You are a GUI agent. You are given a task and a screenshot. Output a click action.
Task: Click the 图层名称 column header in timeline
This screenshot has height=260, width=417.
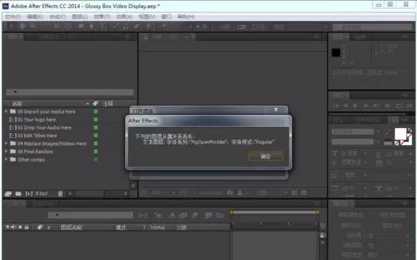pyautogui.click(x=71, y=227)
